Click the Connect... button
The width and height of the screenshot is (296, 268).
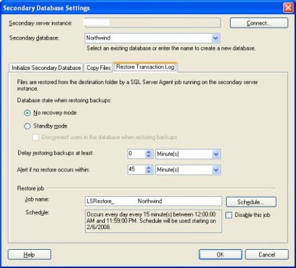[259, 23]
